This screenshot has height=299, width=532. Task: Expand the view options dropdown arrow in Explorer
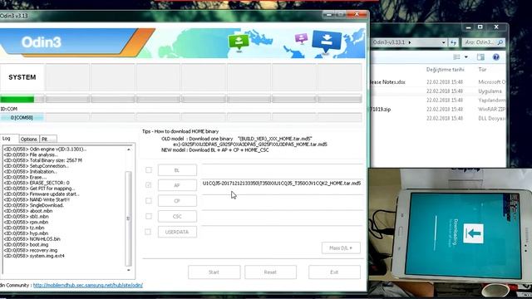tap(466, 57)
